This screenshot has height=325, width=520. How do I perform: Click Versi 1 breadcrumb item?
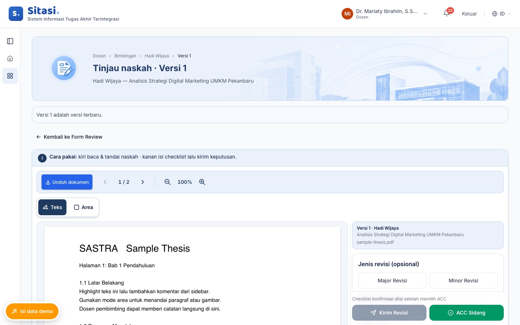click(184, 56)
